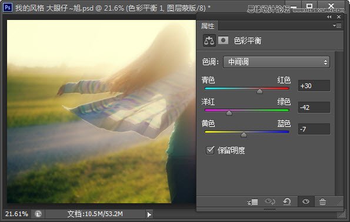
Task: Click the magenta-green slider handle
Action: tap(229, 113)
